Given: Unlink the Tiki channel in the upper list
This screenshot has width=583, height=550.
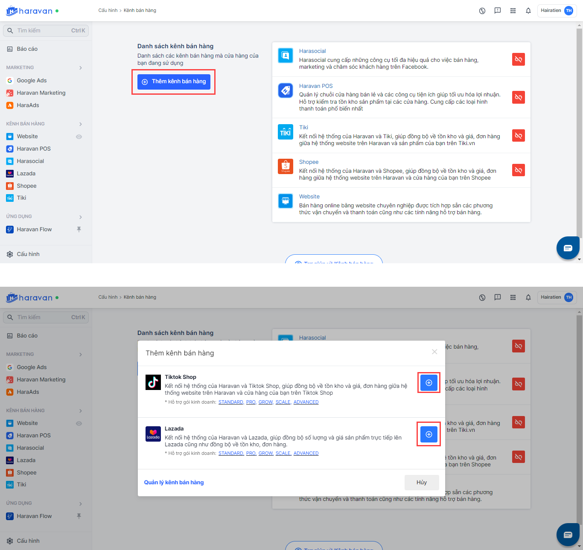Looking at the screenshot, I should coord(519,136).
